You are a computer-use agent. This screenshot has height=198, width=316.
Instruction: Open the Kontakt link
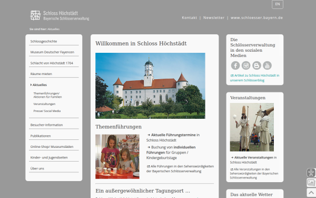[x=189, y=18]
